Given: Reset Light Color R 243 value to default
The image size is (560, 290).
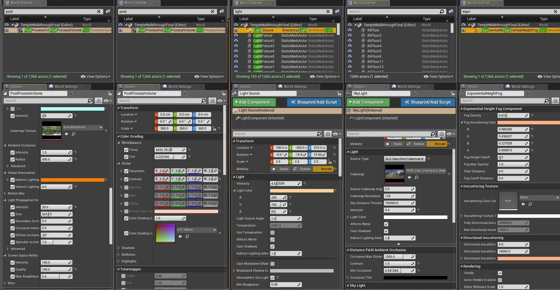Looking at the screenshot, I should point(290,198).
